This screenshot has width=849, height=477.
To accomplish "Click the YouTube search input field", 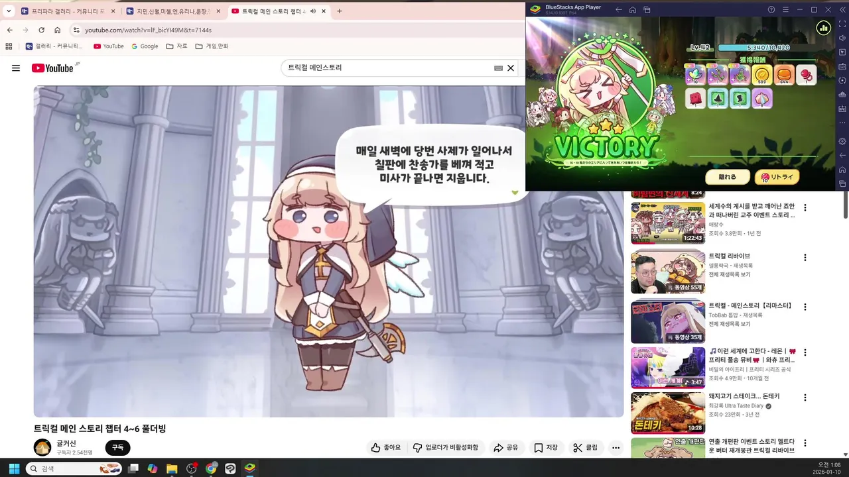I will (388, 68).
